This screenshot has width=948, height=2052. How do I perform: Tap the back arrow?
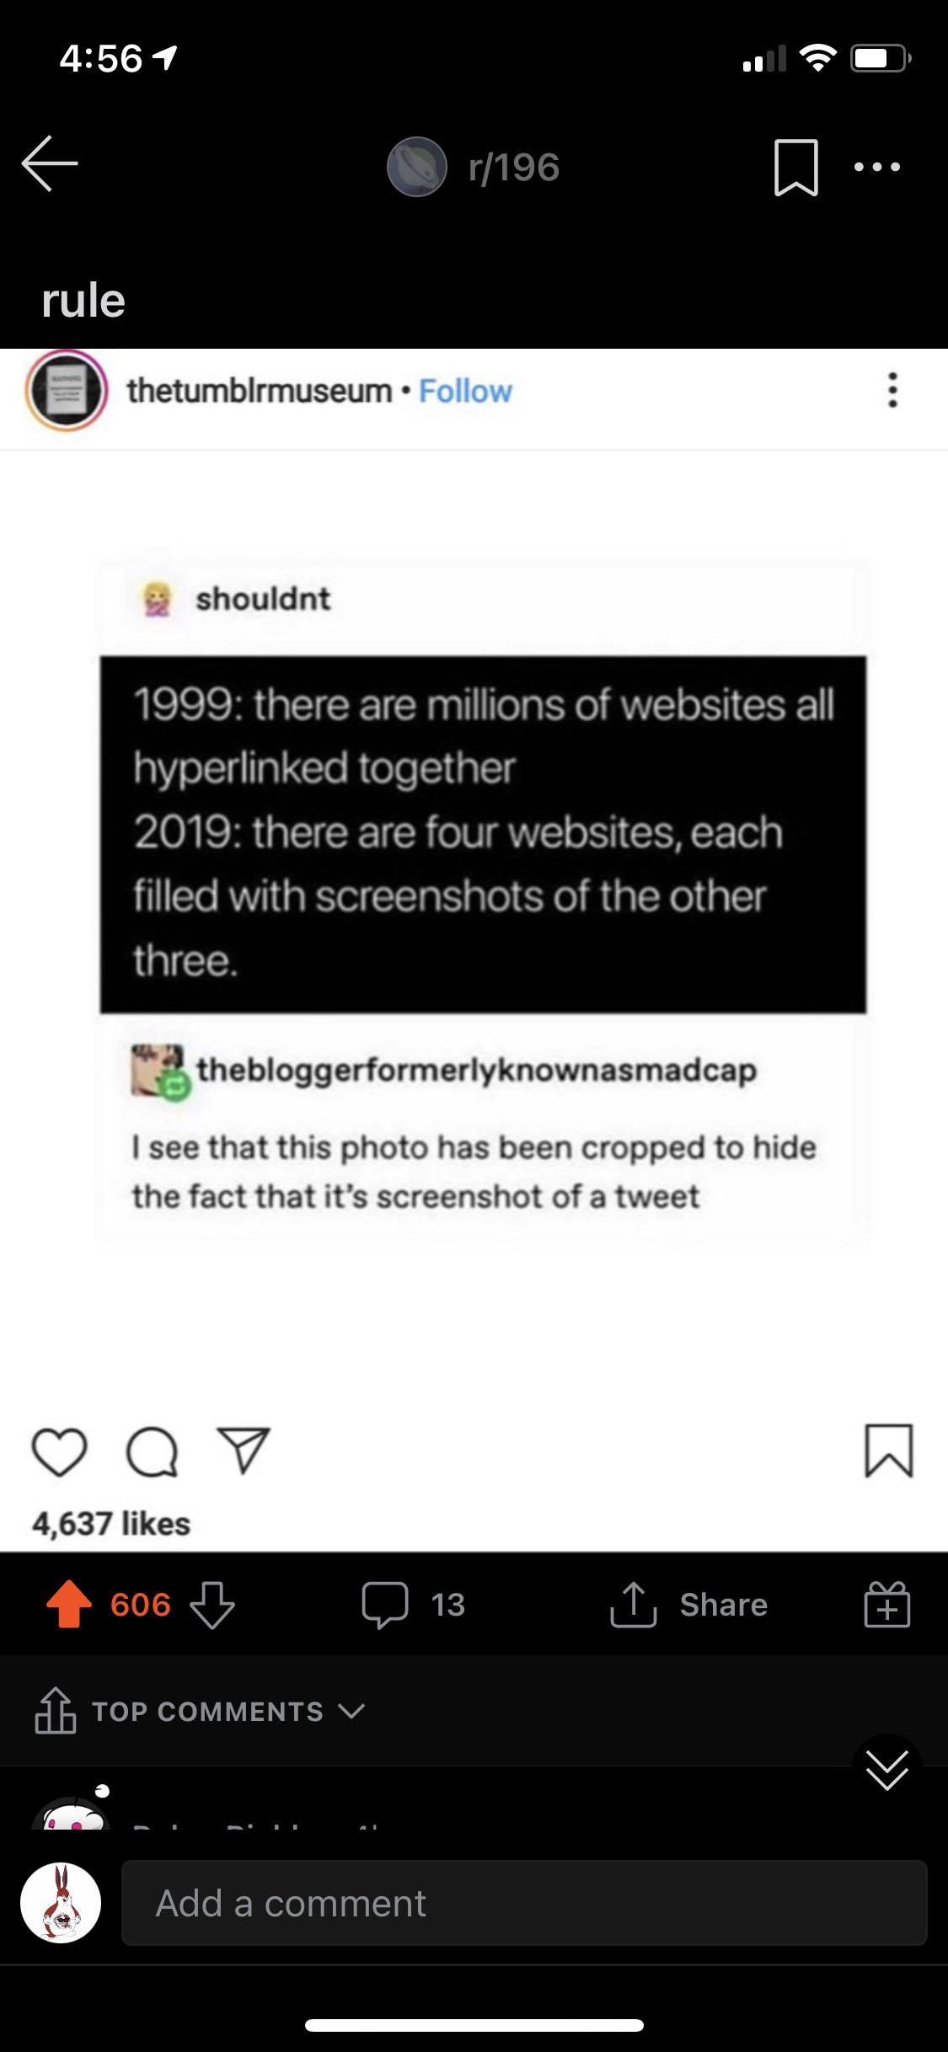point(50,164)
